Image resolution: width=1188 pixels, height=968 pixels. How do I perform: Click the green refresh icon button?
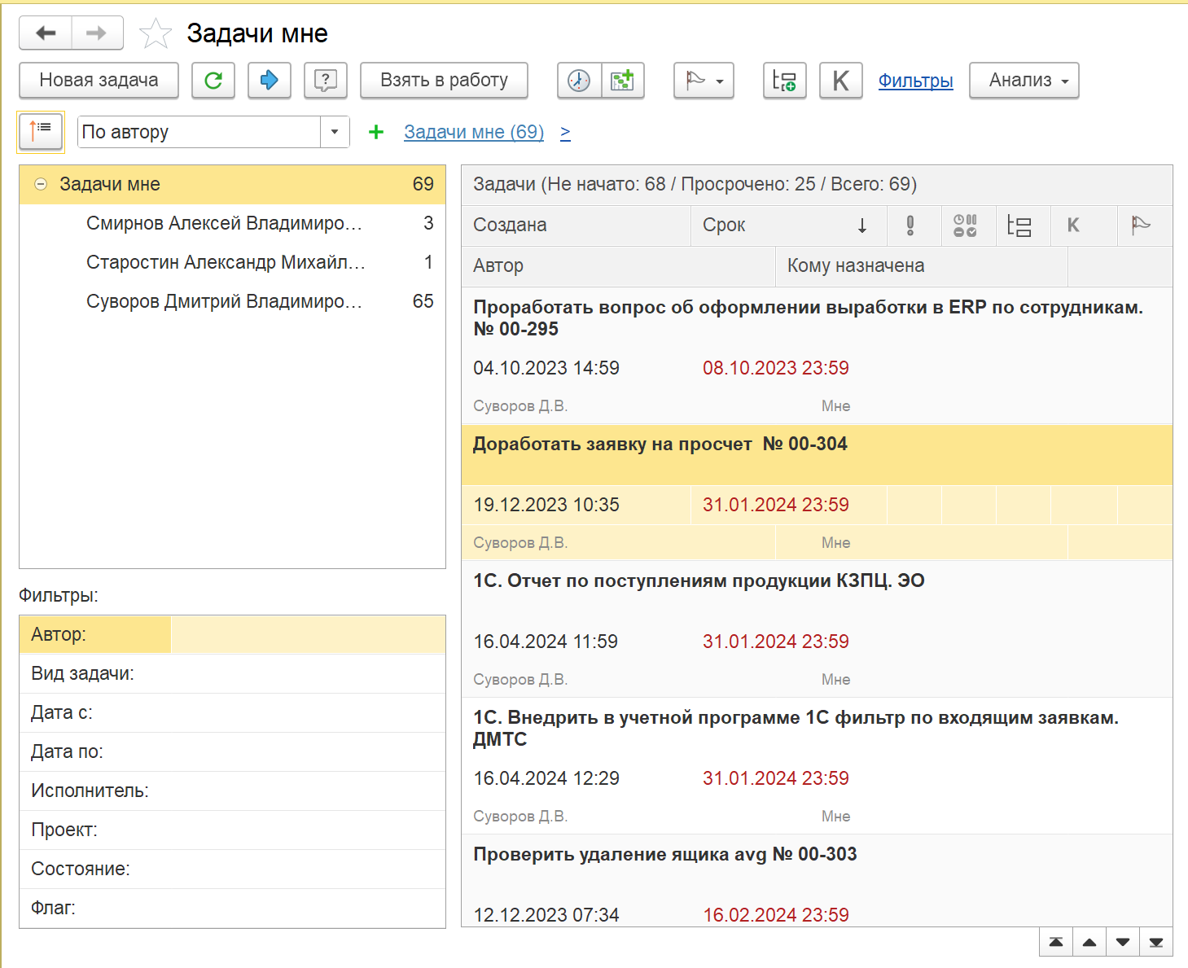pyautogui.click(x=213, y=81)
